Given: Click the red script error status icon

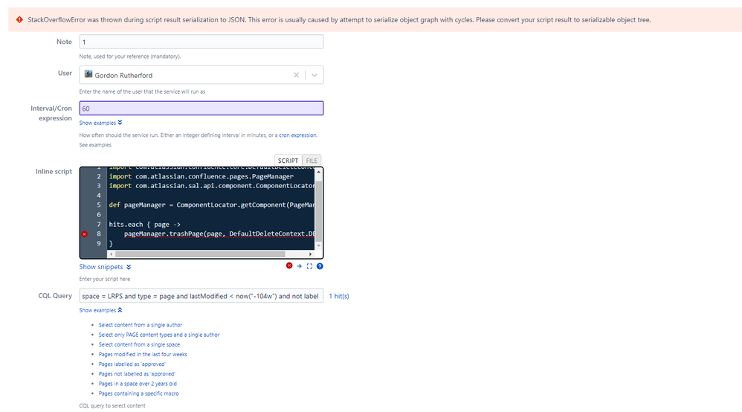Looking at the screenshot, I should pos(289,265).
